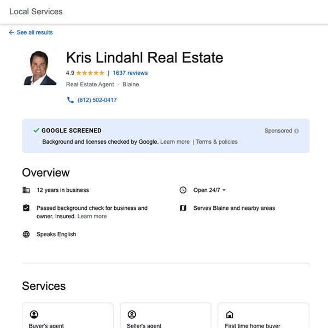The width and height of the screenshot is (328, 328).
Task: Click the green Google Screened checkmark
Action: pos(37,131)
